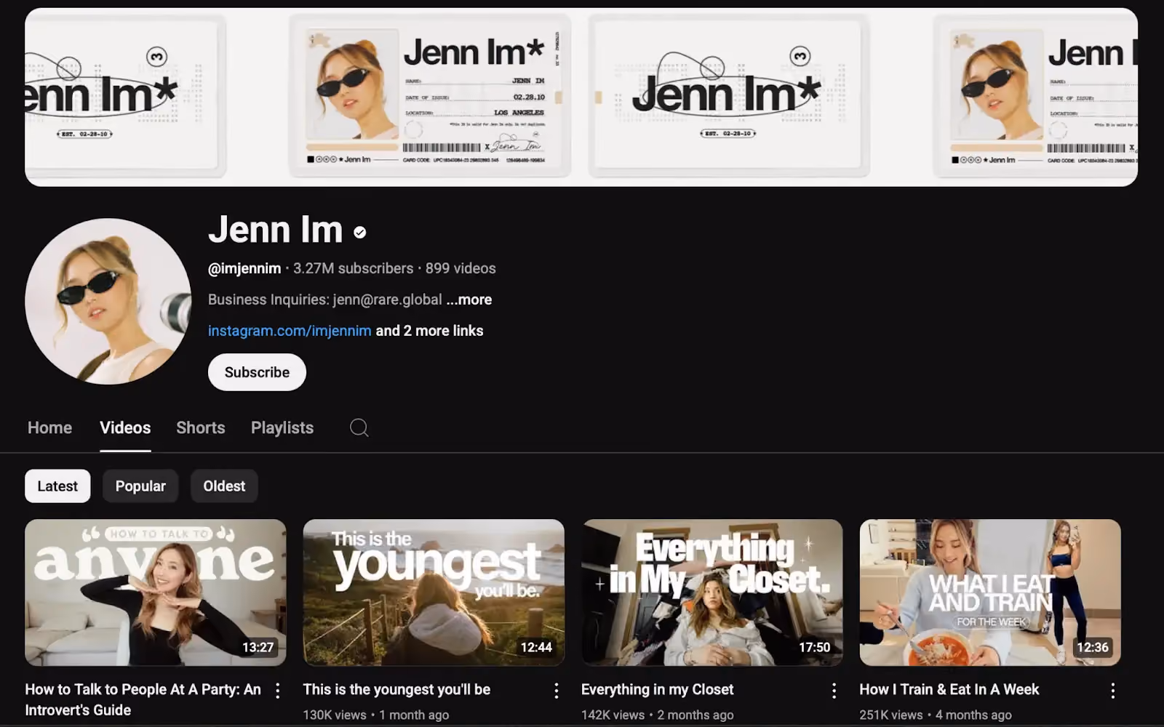
Task: Click the Jenn Im channel banner image
Action: 581,97
